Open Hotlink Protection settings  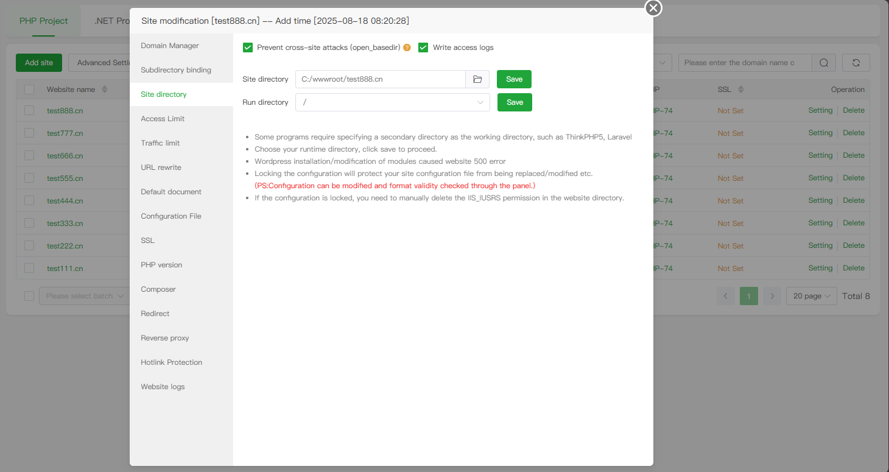[171, 362]
